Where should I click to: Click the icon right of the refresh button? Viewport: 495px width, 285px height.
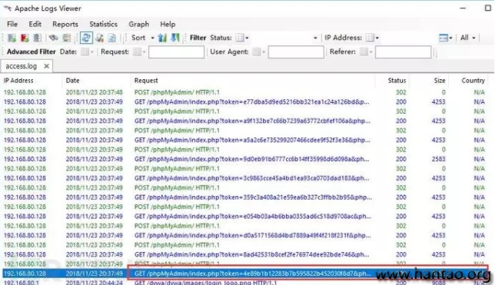[100, 38]
